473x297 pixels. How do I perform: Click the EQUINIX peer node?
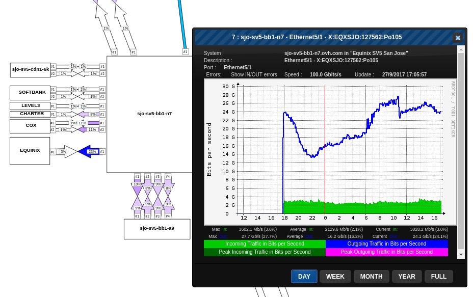[x=30, y=151]
